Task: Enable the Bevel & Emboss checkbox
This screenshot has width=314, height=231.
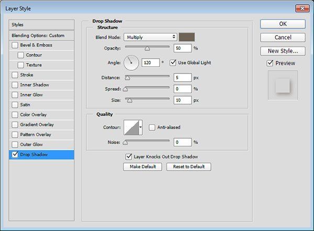Action: coord(15,45)
